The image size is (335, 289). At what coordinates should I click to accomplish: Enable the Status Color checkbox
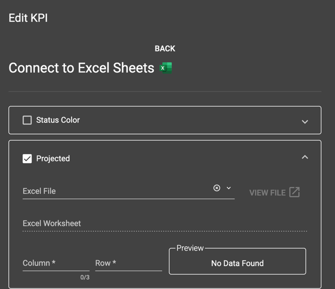(27, 120)
